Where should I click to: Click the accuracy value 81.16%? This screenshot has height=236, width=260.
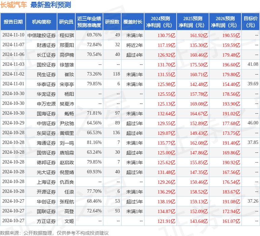coord(94,142)
